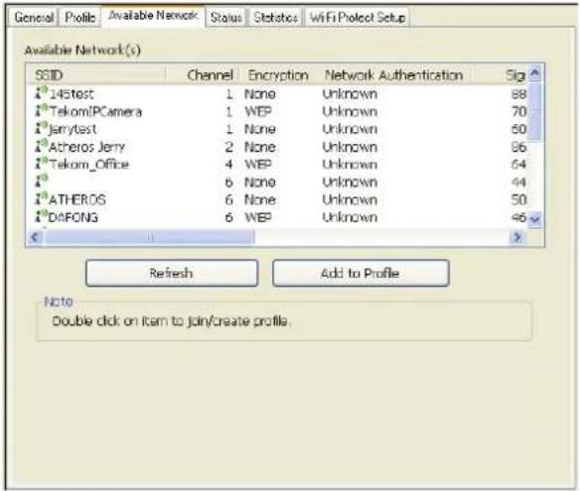Screen dimensions: 580x491
Task: Refresh the available networks list
Action: 172,273
